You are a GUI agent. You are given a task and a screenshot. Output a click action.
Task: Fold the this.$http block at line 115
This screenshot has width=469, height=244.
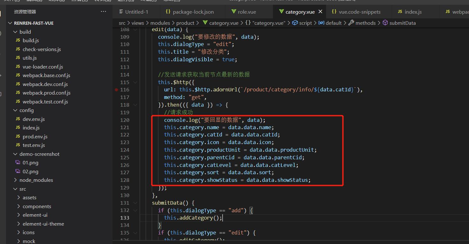(136, 82)
